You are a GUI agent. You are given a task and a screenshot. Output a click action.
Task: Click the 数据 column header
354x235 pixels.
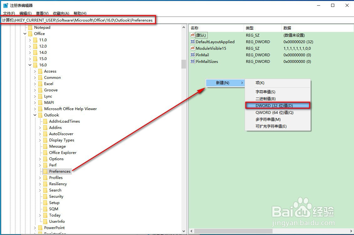317,28
